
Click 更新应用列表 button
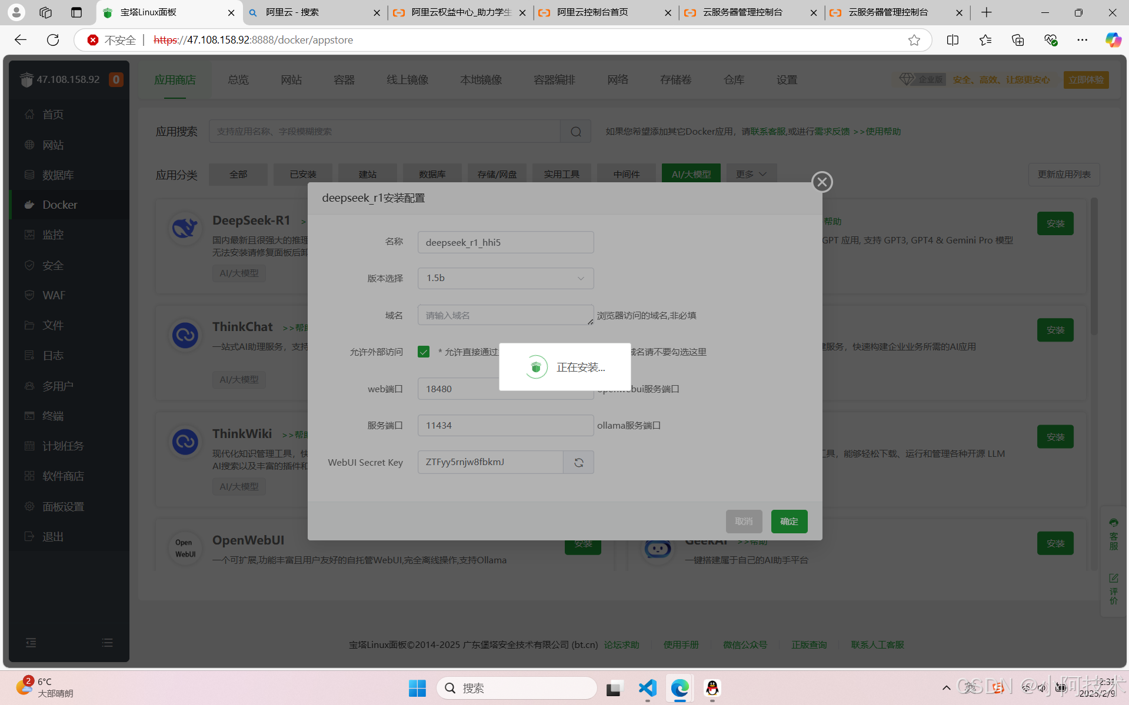click(1064, 175)
